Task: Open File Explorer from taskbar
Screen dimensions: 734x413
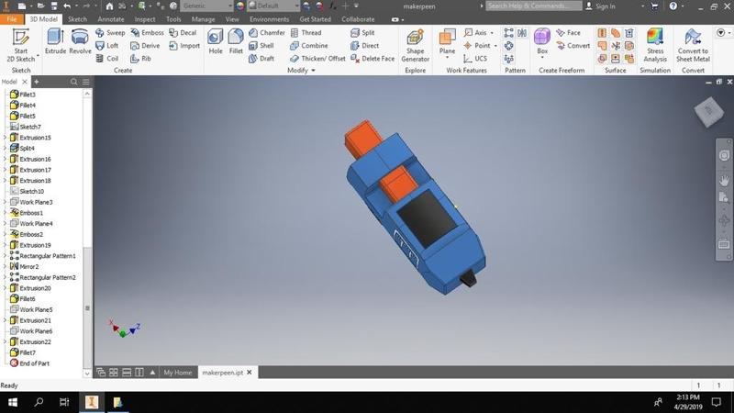Action: point(117,402)
